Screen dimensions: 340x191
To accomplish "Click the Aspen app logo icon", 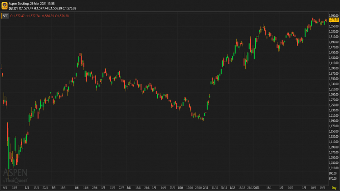I will point(4,5).
